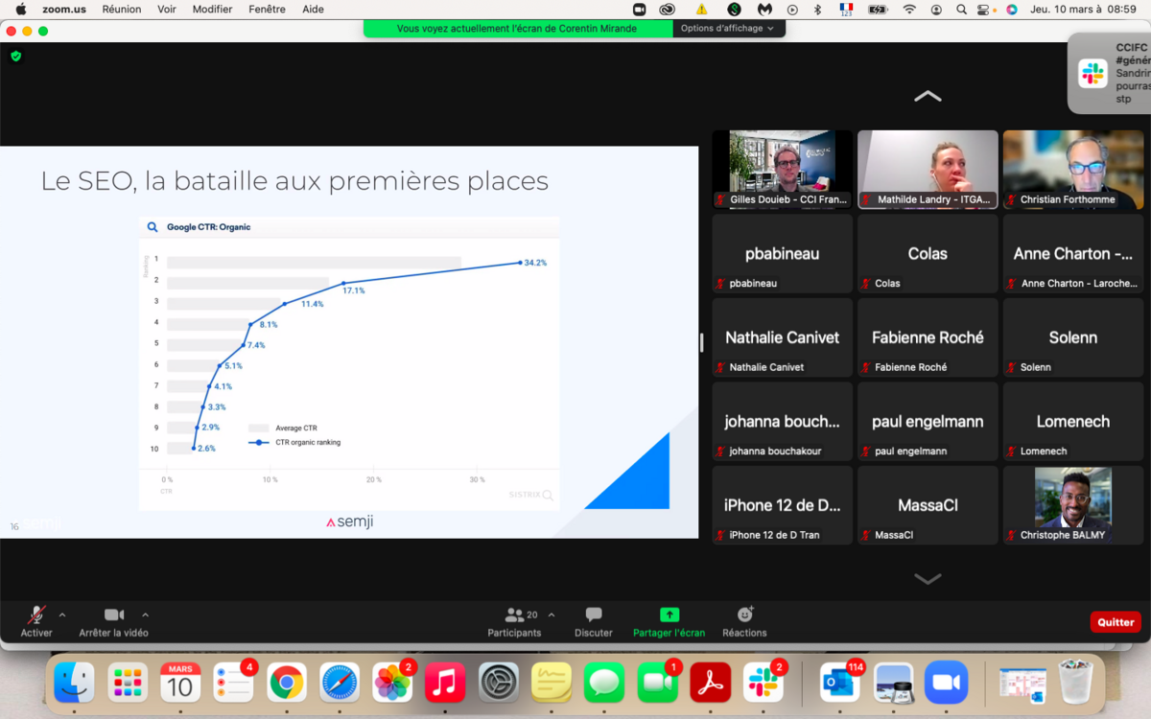Open the Slack notification banner

coord(1113,73)
